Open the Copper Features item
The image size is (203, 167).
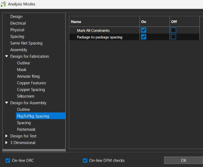point(31,83)
